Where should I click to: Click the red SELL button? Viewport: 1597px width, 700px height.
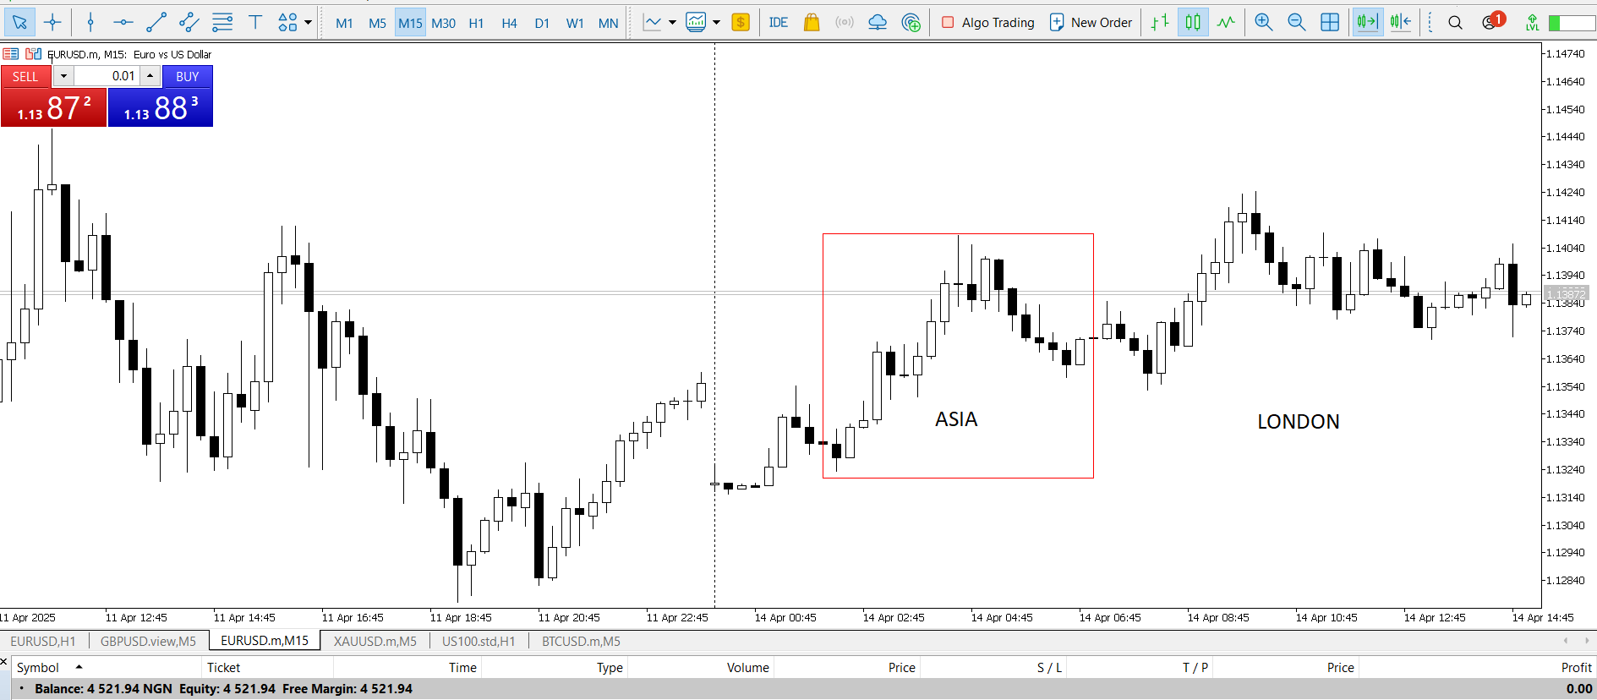pos(25,76)
